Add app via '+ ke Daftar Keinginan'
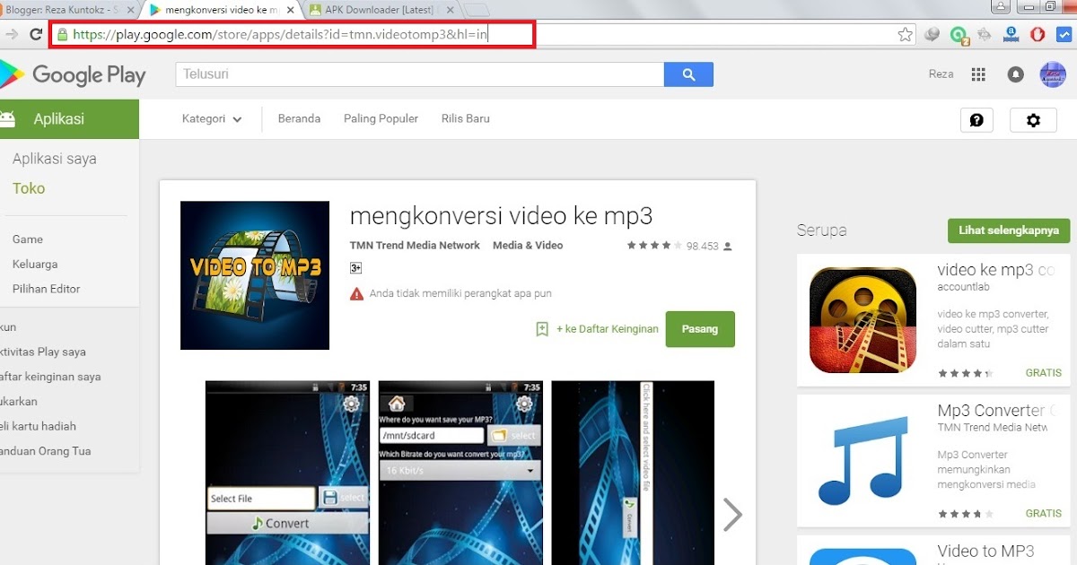Screen dimensions: 1077x565 point(608,329)
